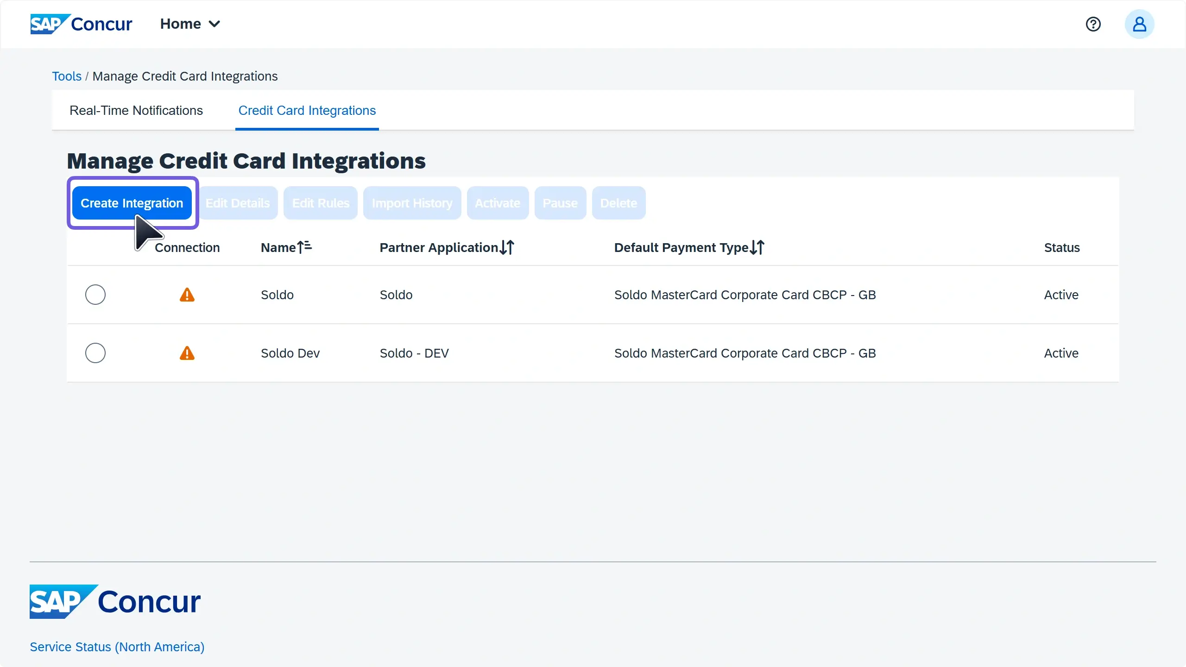Open Service Status (North America) link
Viewport: 1186px width, 667px height.
pos(117,647)
